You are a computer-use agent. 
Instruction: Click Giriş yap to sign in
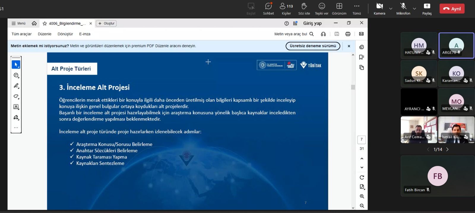click(x=312, y=23)
